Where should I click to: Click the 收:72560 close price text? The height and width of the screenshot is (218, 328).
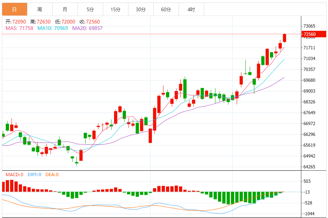90,22
